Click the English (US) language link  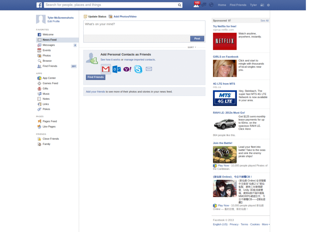[x=220, y=224]
